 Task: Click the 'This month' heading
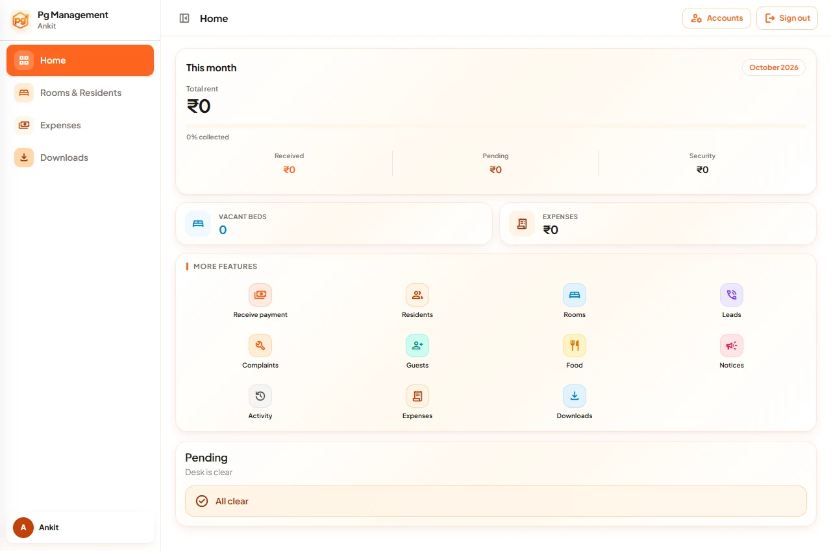211,68
